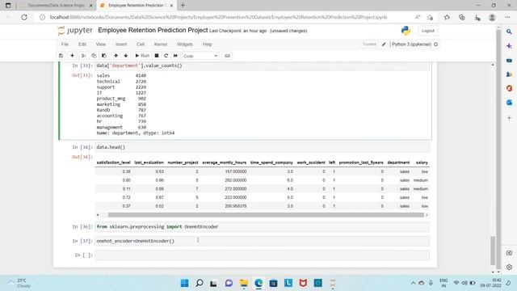Screen dimensions: 517x291
Task: Add a sidebar app with plus icon
Action: 510,118
